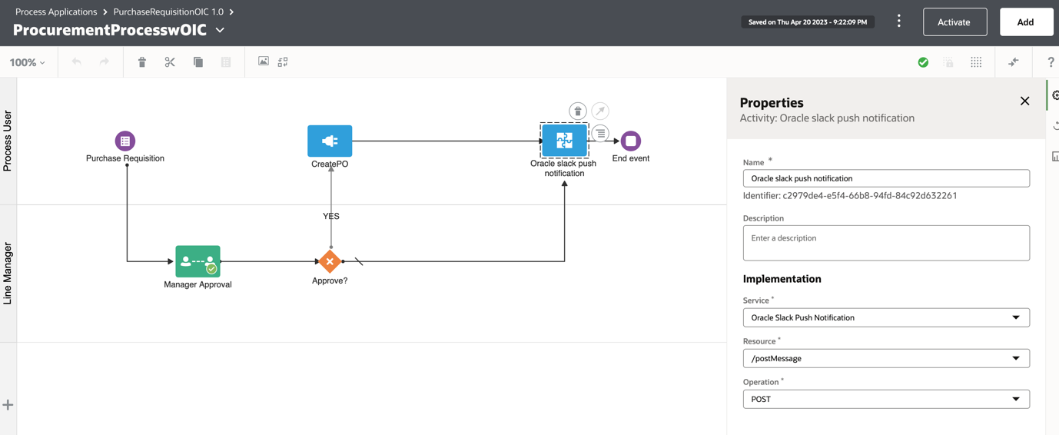1059x435 pixels.
Task: Toggle the grid dots display
Action: [976, 62]
